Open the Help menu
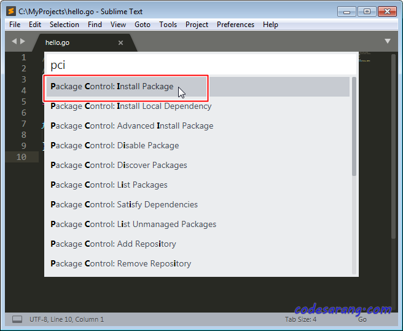Viewport: 403px width, 331px height. coord(270,25)
